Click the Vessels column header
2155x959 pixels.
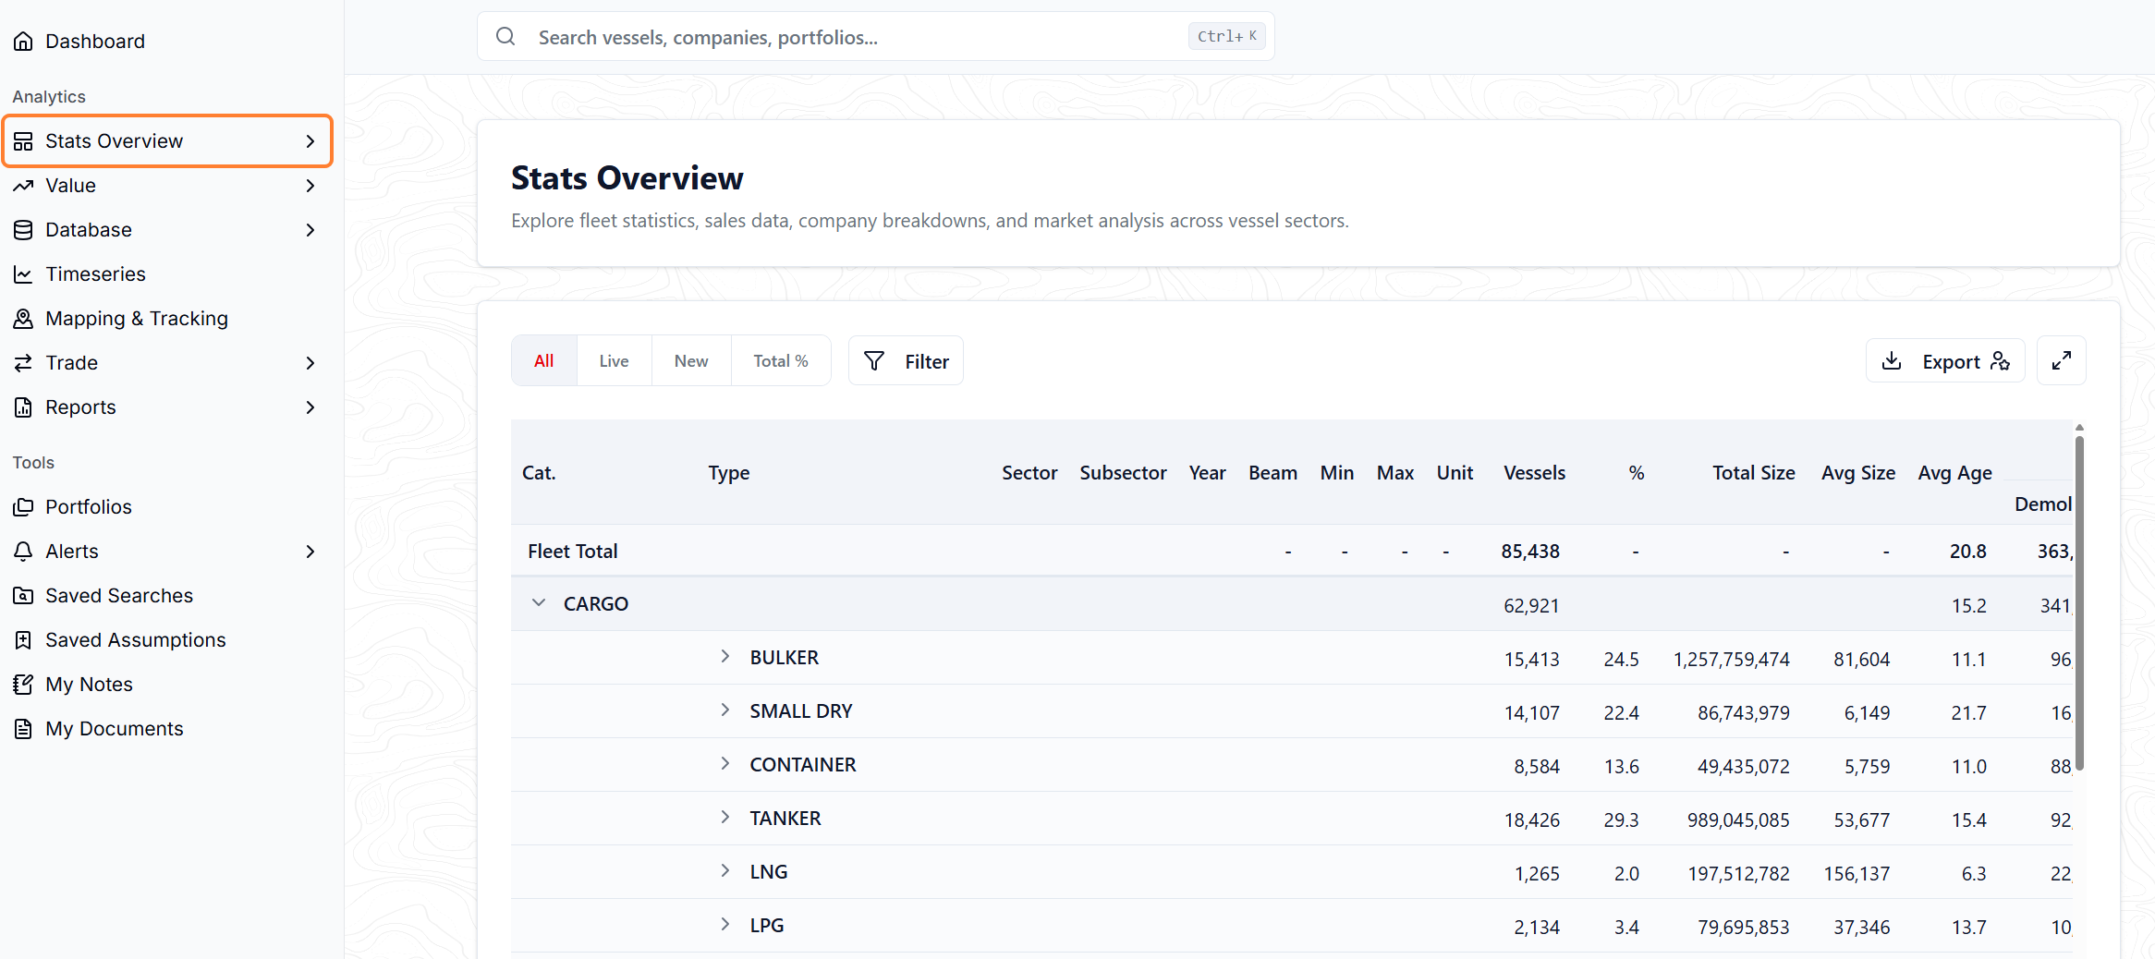1534,473
